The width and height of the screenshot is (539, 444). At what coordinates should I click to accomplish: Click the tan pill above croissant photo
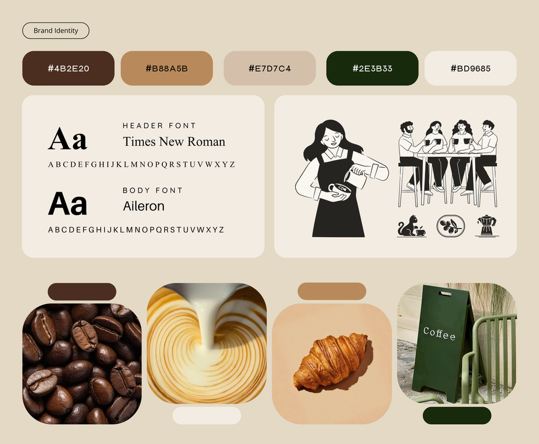click(332, 291)
